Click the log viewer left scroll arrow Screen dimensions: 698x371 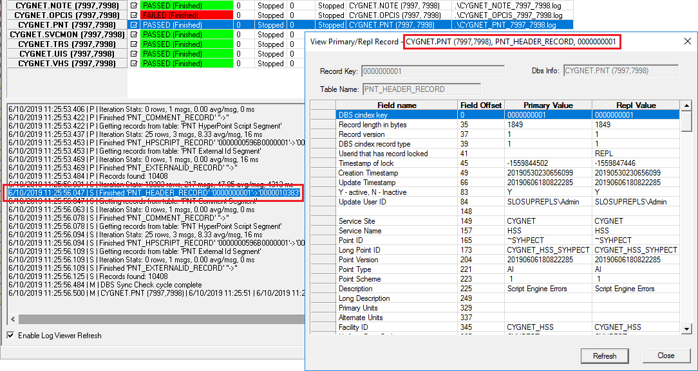(13, 319)
